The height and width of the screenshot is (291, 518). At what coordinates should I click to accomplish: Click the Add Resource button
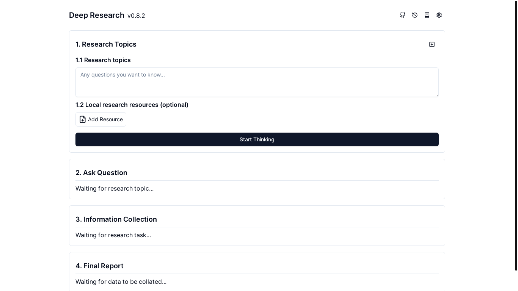(101, 119)
